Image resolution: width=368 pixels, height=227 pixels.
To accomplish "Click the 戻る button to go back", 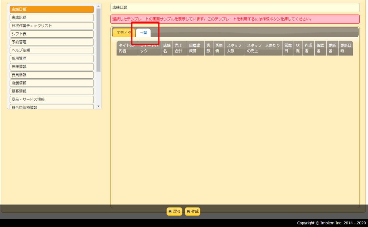I will coord(174,211).
